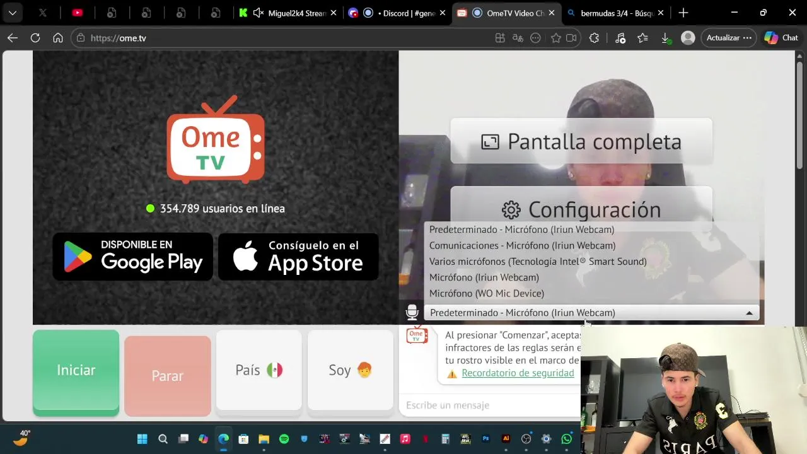The image size is (807, 454).
Task: Reload the ome.tv page
Action: (x=35, y=38)
